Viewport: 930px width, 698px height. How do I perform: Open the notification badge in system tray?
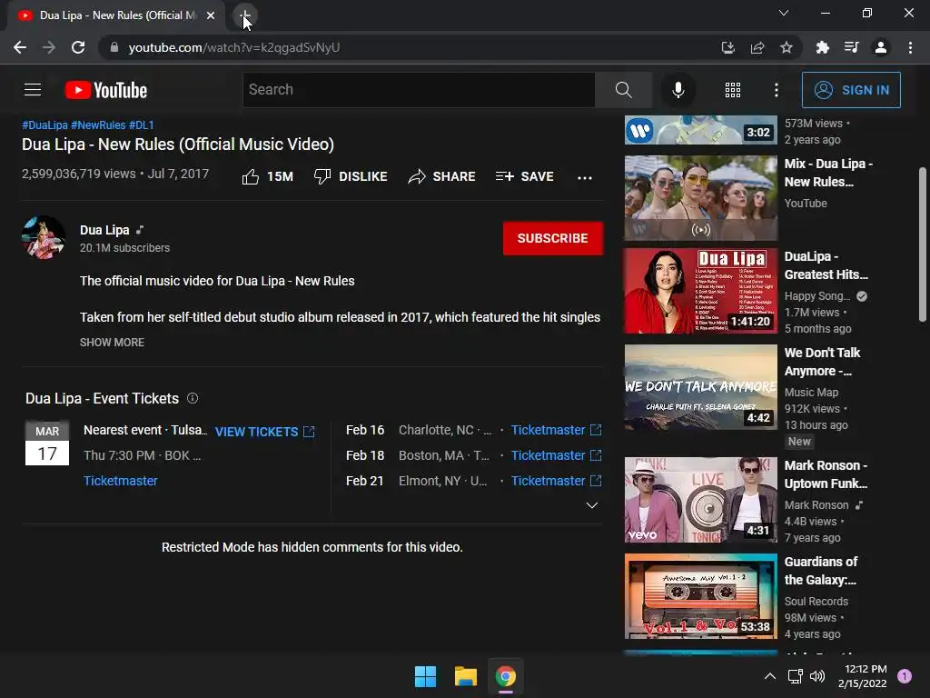tap(904, 676)
